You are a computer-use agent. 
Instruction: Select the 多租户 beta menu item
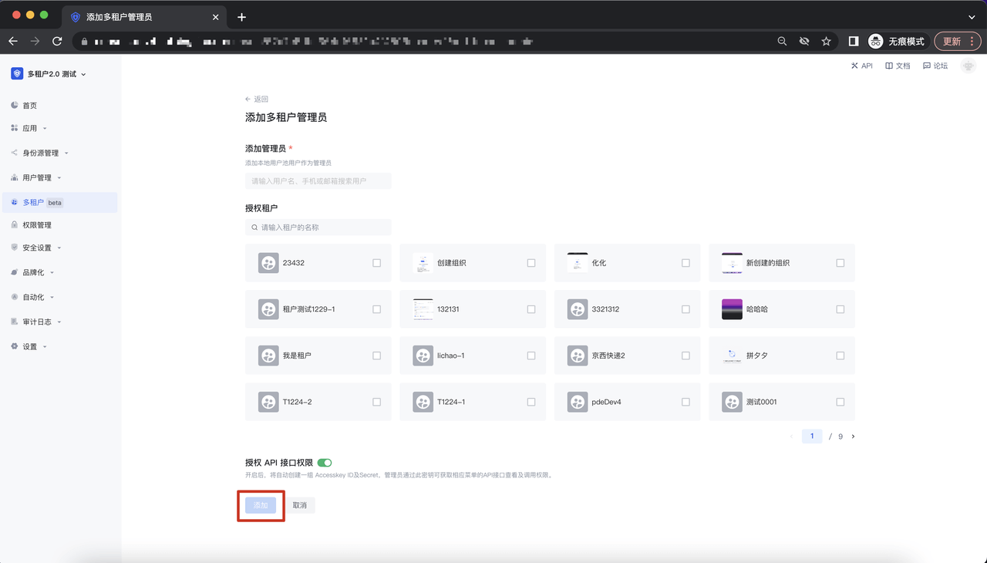pos(33,203)
